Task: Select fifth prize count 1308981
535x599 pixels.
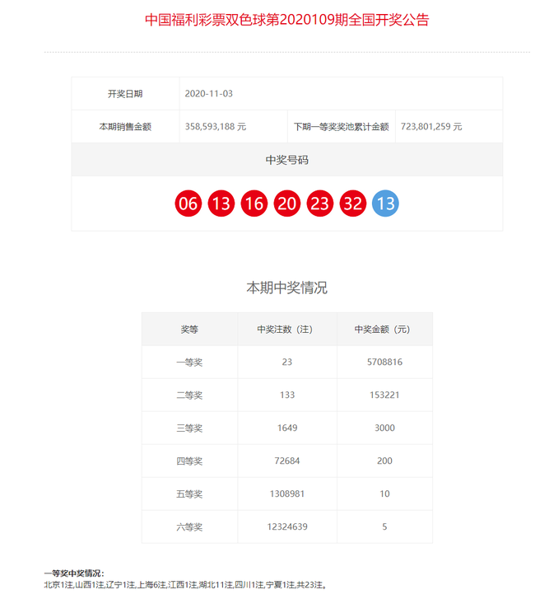Action: click(x=287, y=494)
